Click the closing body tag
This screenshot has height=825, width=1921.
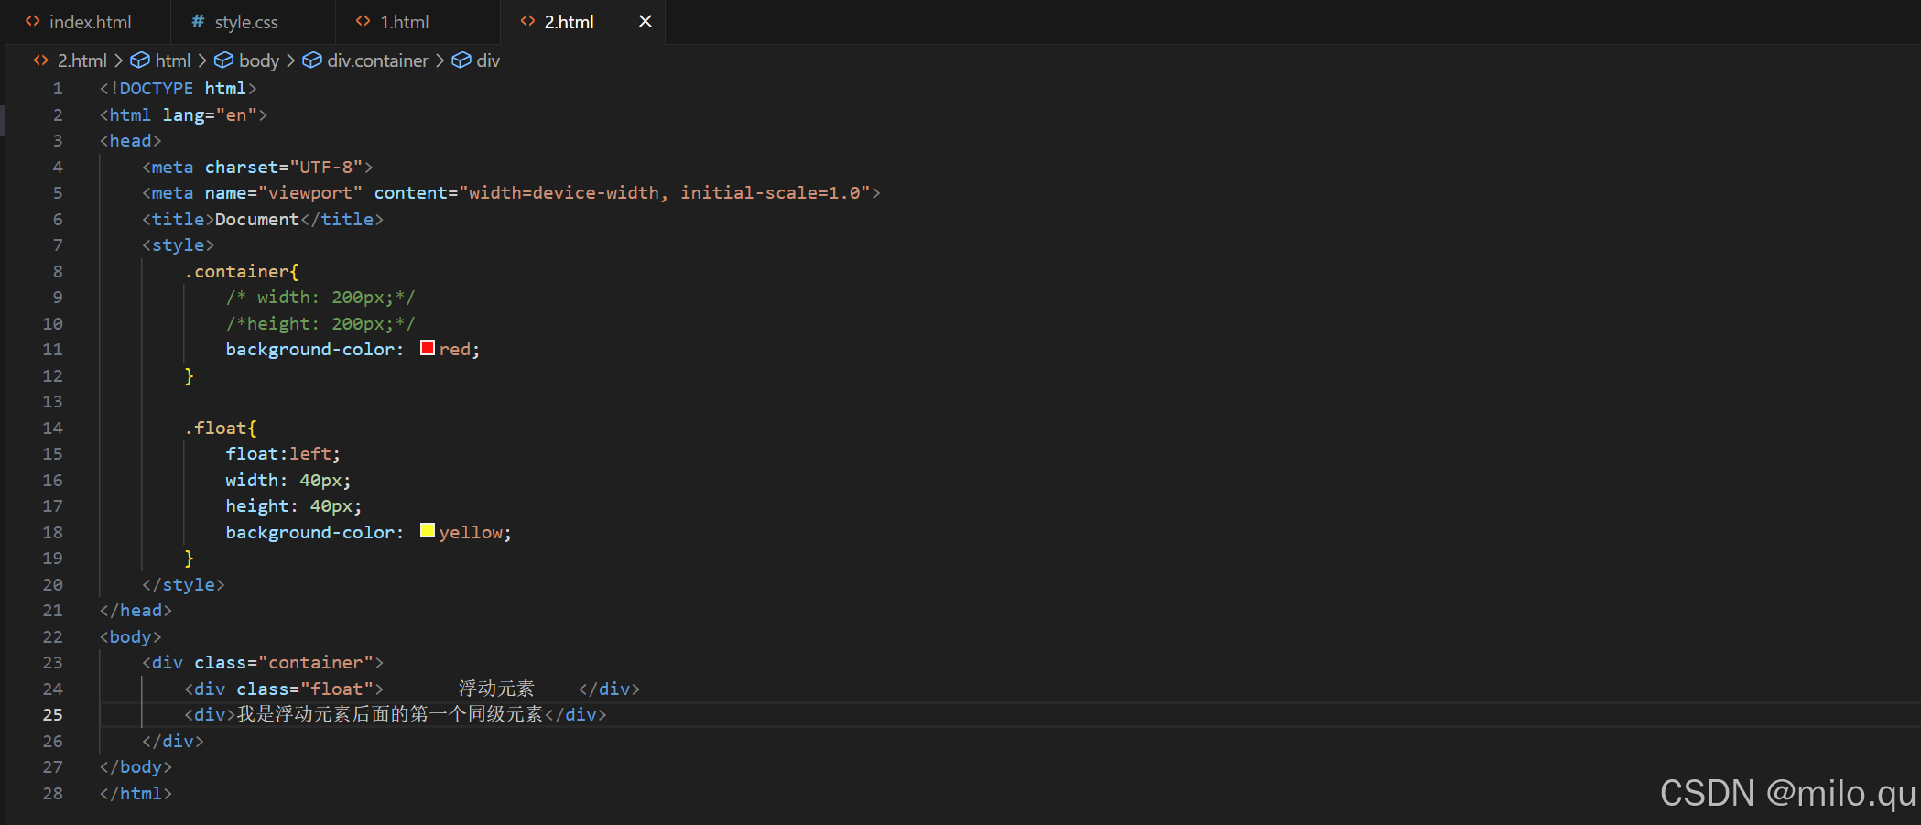(x=136, y=767)
